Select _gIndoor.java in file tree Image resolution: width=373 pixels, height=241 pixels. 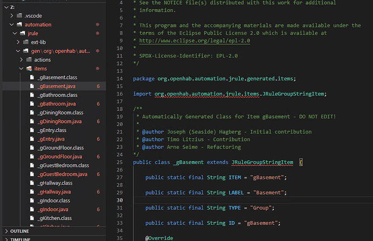coord(53,209)
